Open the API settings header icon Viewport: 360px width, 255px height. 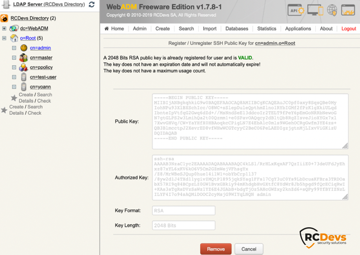[x=296, y=10]
